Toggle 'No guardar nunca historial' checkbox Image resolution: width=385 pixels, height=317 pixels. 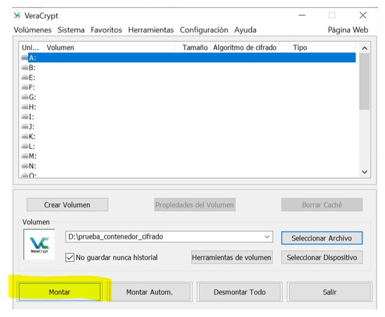(x=70, y=258)
